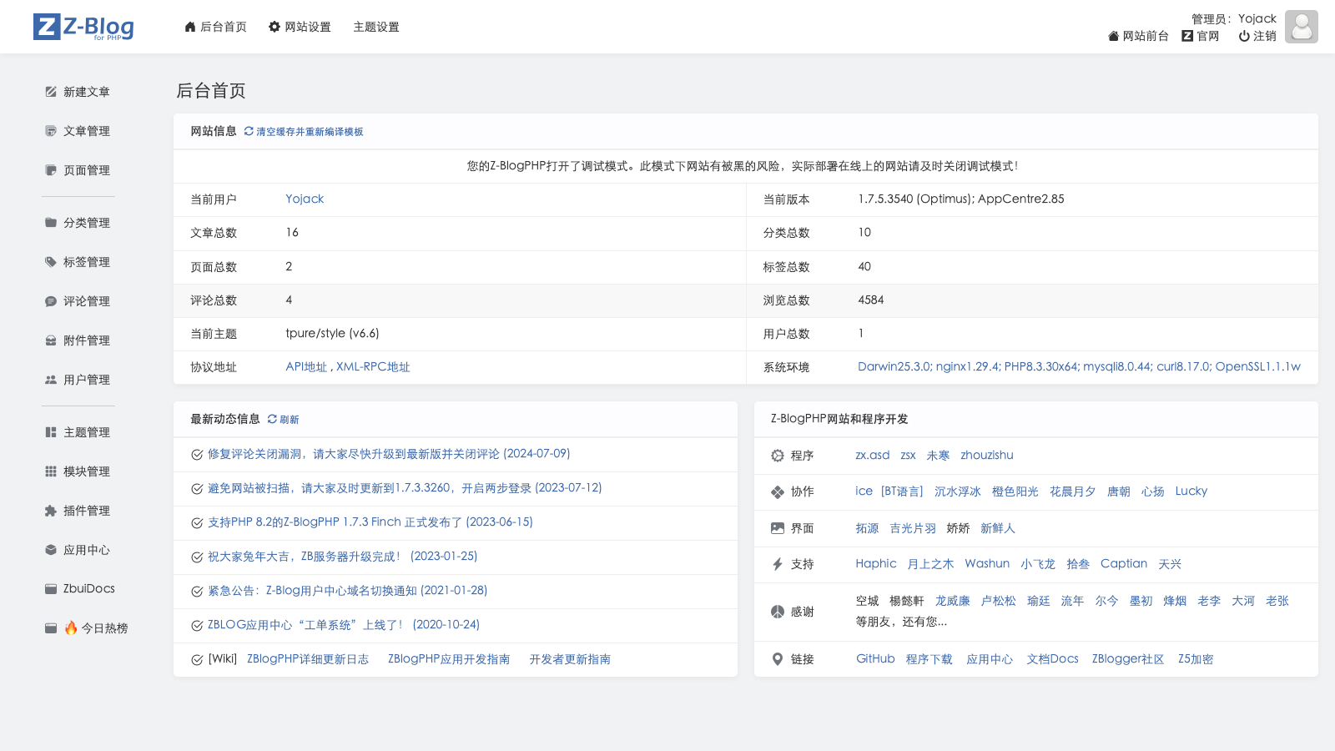Click developer link zx.asd
This screenshot has width=1335, height=751.
tap(873, 456)
